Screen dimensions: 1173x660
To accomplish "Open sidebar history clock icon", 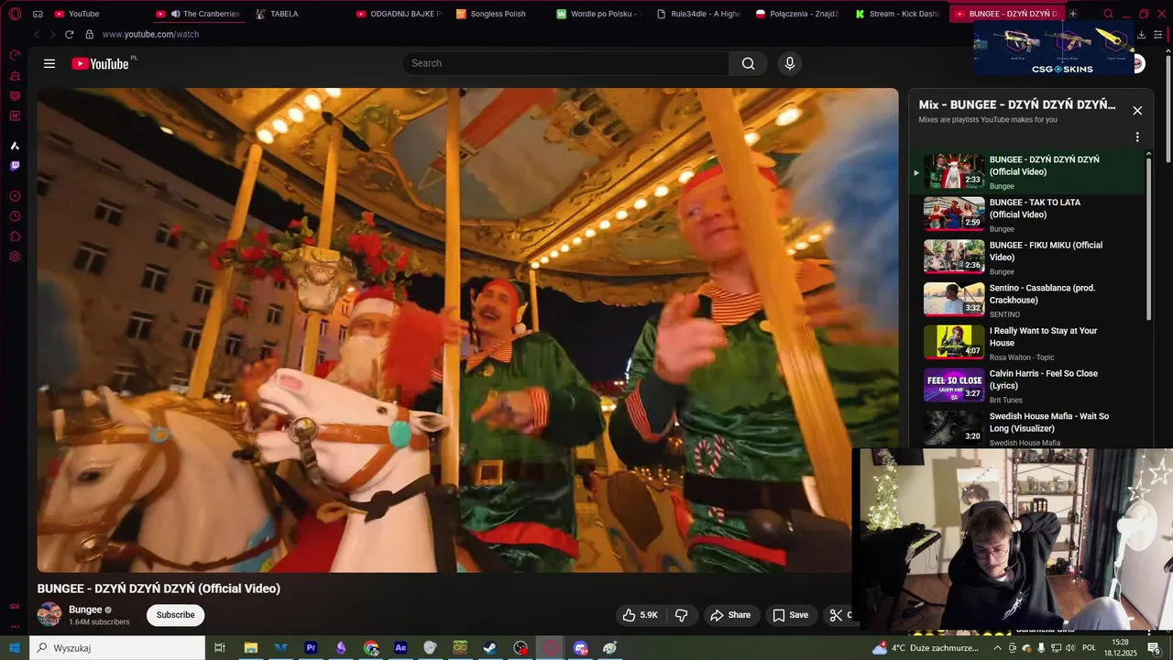I will [x=15, y=216].
